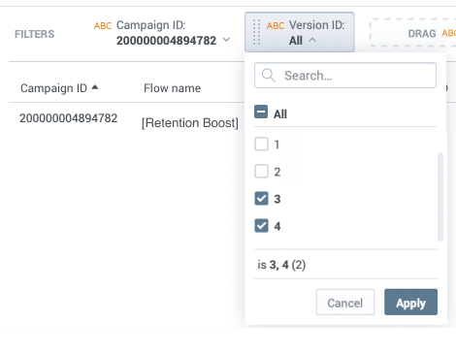Sort by the Flow name column header
Viewport: 456px width, 355px height.
pos(172,88)
